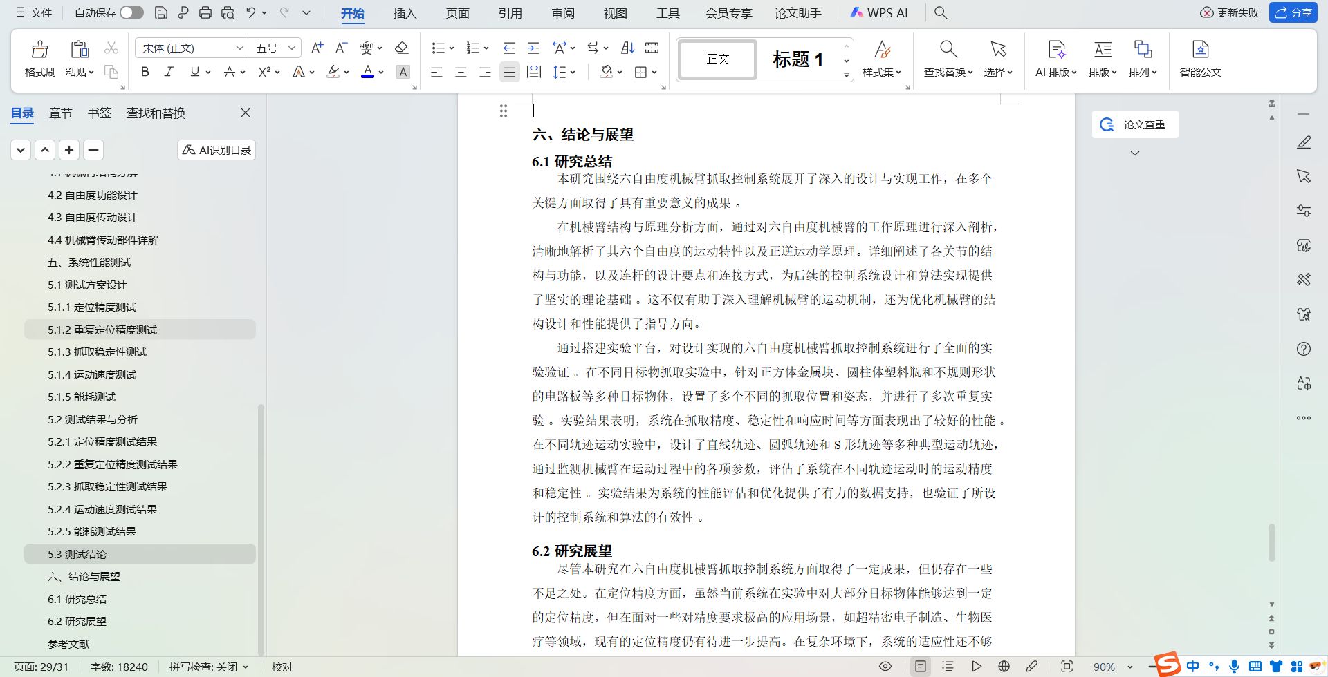
Task: Jump to outline entry 6.2 研究展望
Action: (77, 621)
